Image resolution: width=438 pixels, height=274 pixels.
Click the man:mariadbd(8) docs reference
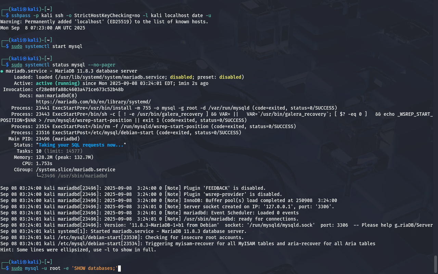[56, 96]
